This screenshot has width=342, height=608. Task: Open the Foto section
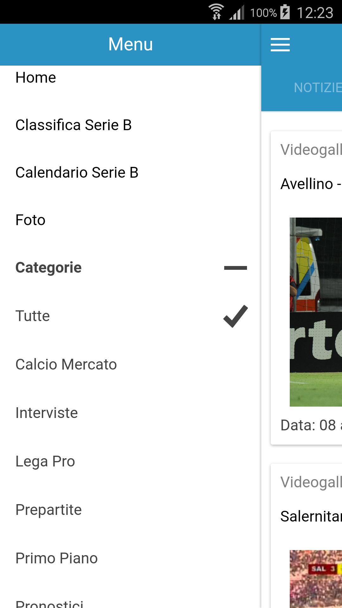30,220
